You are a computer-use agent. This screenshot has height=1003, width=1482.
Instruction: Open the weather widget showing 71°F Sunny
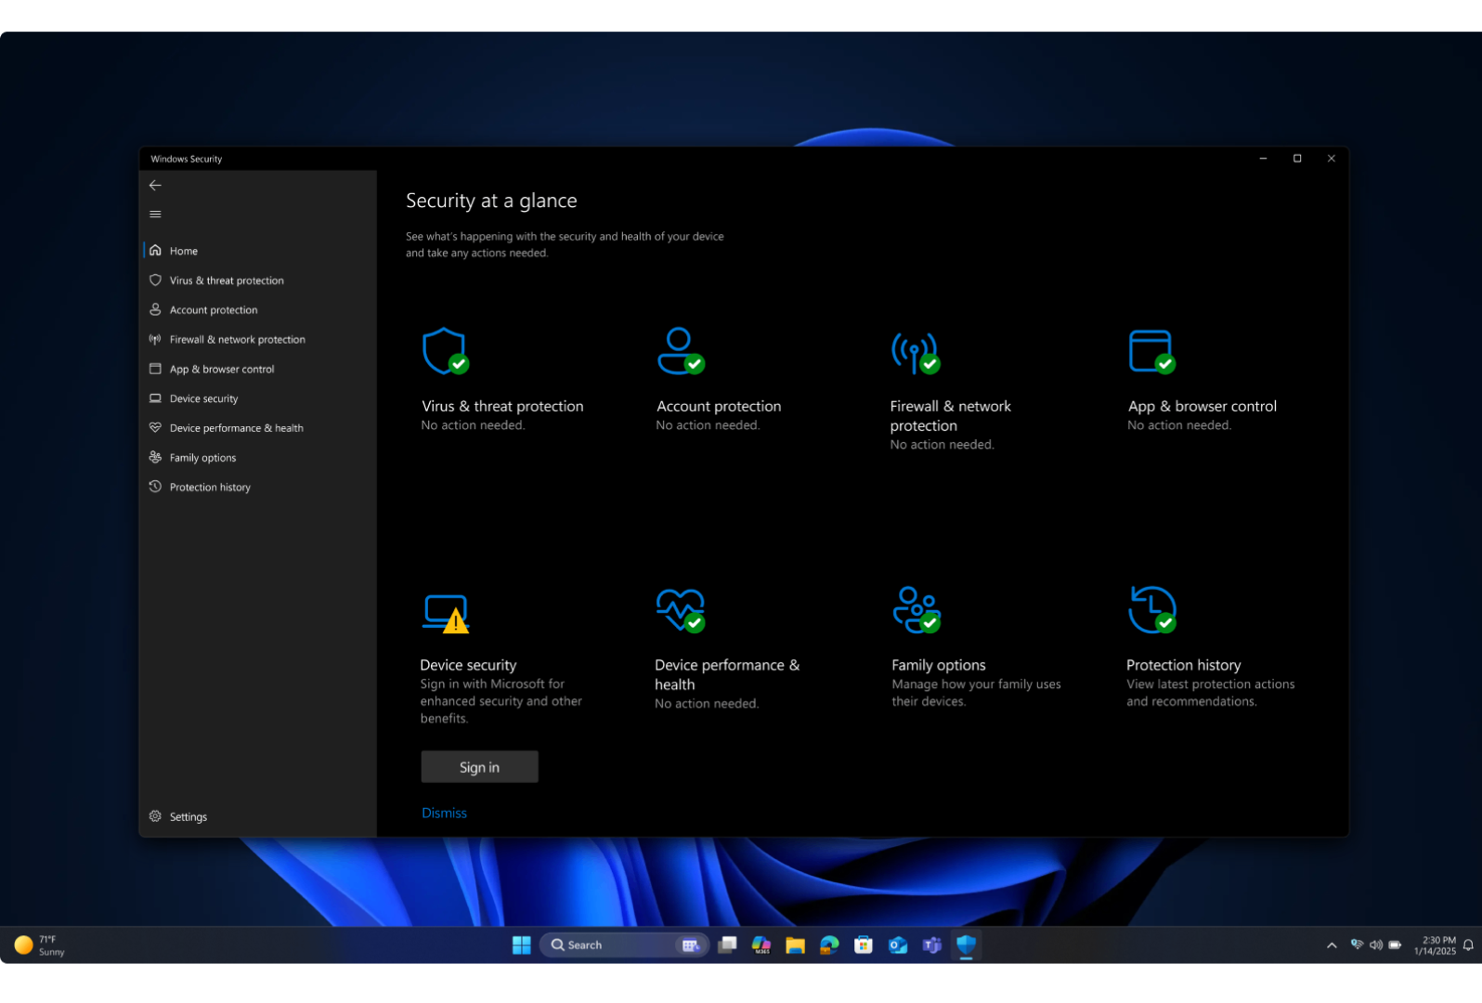[40, 945]
